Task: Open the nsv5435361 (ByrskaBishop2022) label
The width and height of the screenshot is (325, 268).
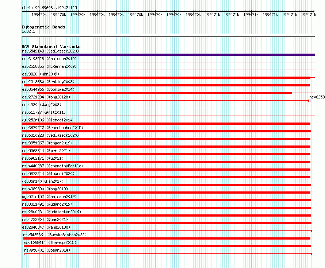Action: click(55, 235)
